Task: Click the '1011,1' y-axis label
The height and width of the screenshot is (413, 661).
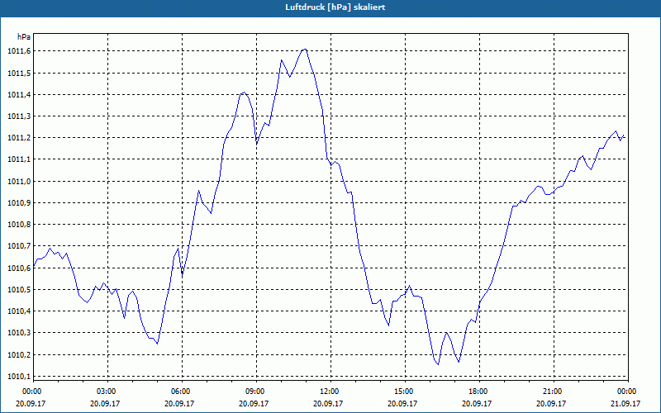Action: click(19, 159)
